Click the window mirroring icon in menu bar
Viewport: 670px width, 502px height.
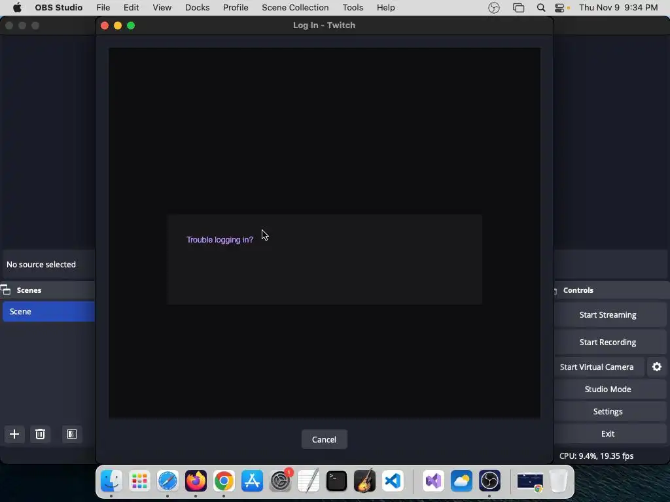518,8
